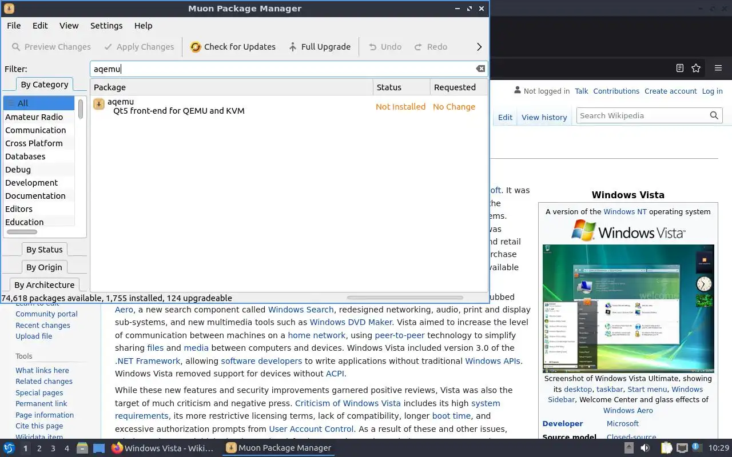The height and width of the screenshot is (457, 732).
Task: Select the Communication category
Action: coord(39,130)
